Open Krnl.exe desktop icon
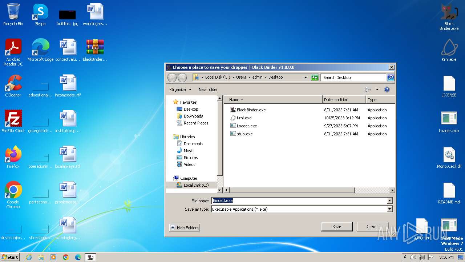 (449, 50)
